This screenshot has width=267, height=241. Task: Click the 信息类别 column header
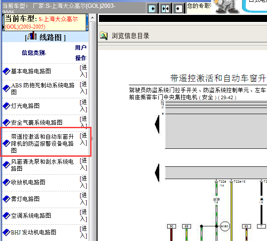coord(34,53)
